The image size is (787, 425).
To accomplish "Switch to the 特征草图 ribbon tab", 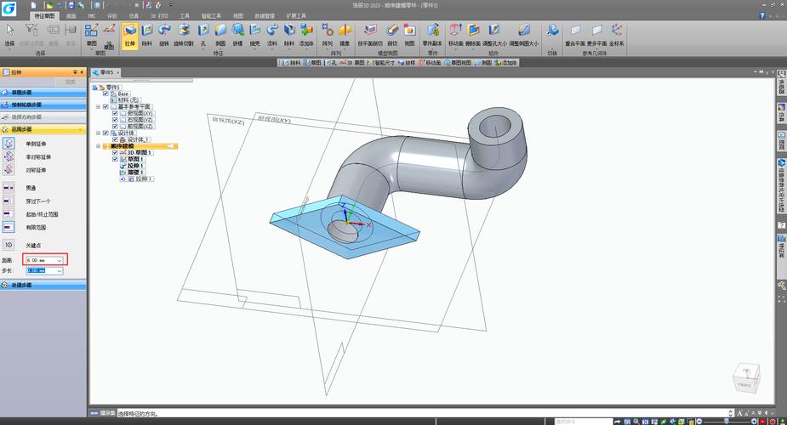I will pyautogui.click(x=44, y=16).
